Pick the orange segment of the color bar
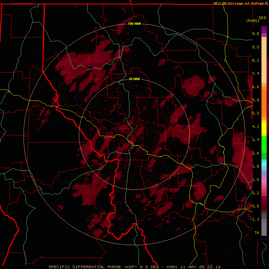Viewport: 269px width, 269px height. coord(264,103)
